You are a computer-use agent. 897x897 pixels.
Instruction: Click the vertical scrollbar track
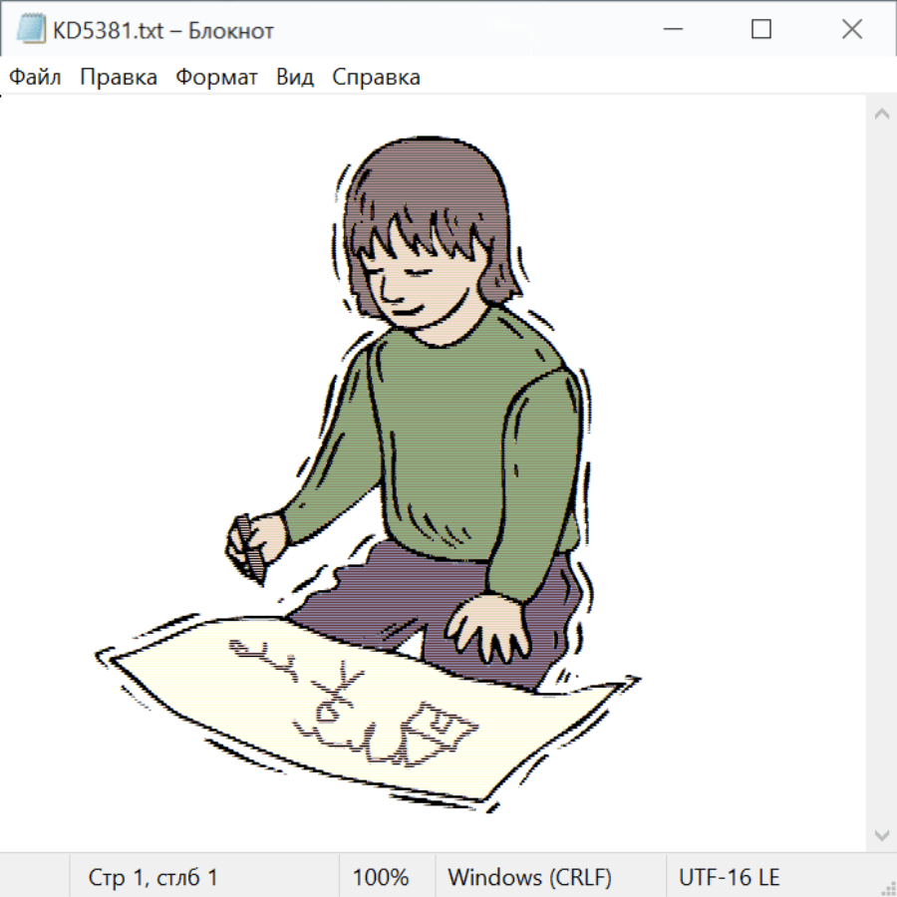882,474
